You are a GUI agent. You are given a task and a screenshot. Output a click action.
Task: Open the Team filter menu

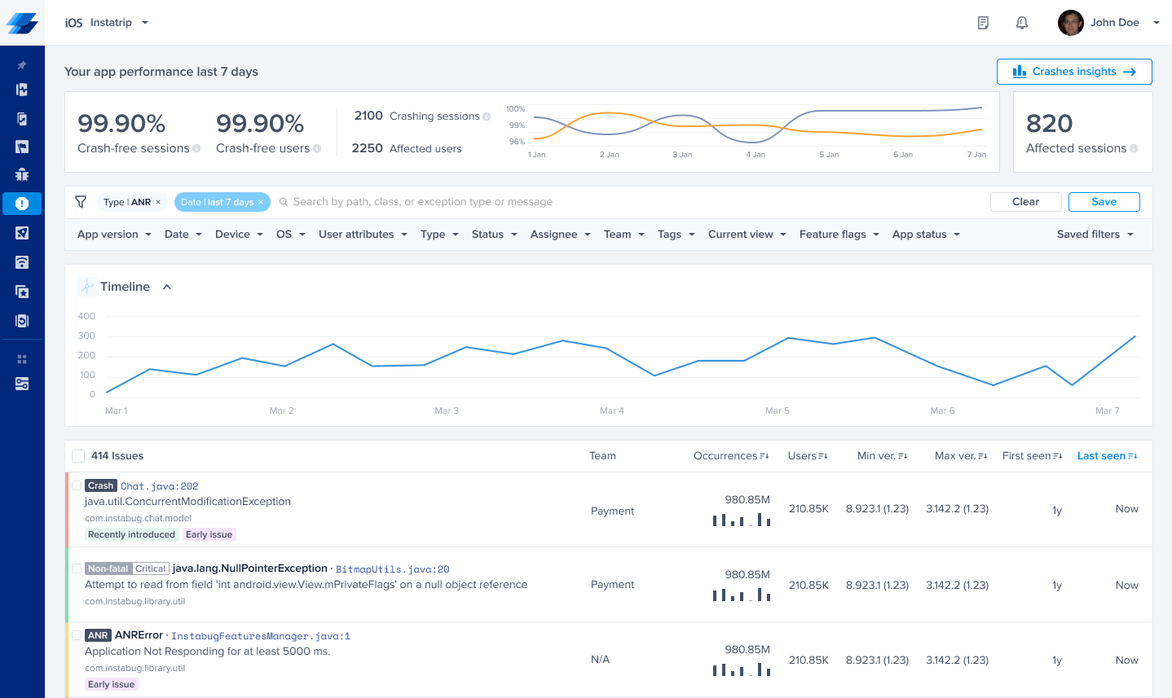pyautogui.click(x=624, y=235)
